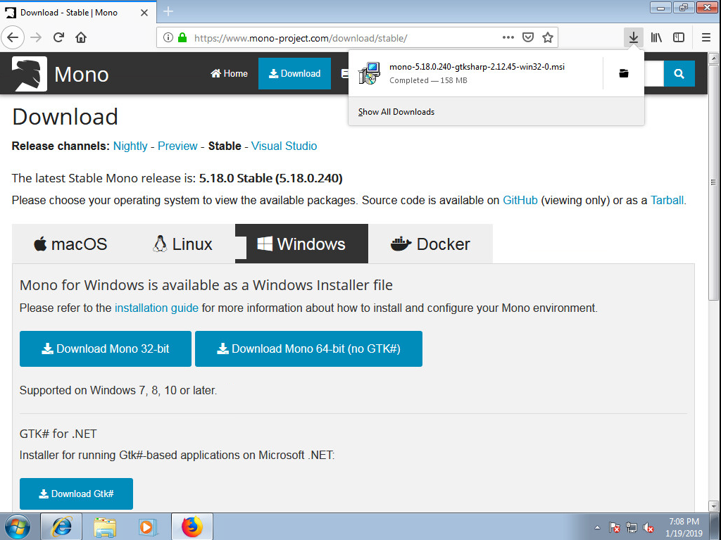The image size is (721, 540).
Task: Click the network tray icon
Action: pos(632,527)
